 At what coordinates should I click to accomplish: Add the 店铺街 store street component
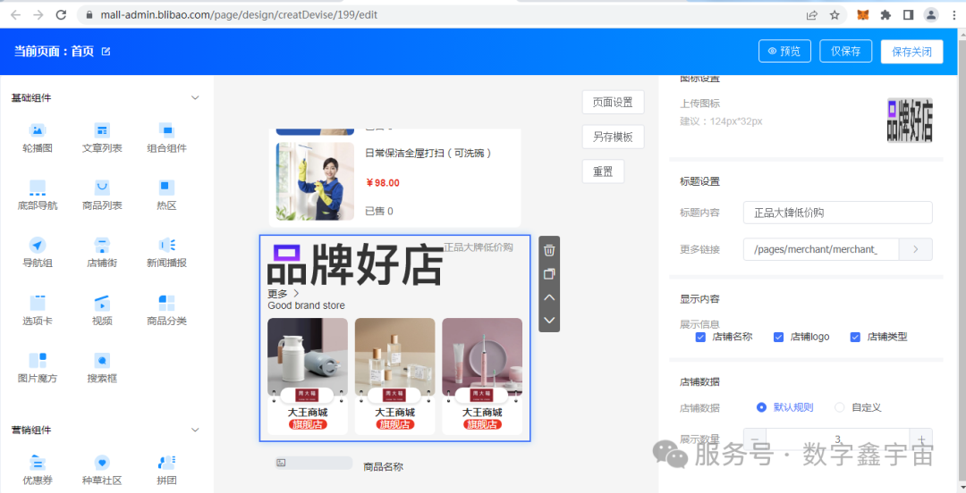(102, 253)
